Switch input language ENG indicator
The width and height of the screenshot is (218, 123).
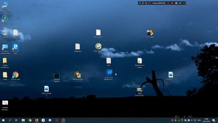tap(199, 120)
